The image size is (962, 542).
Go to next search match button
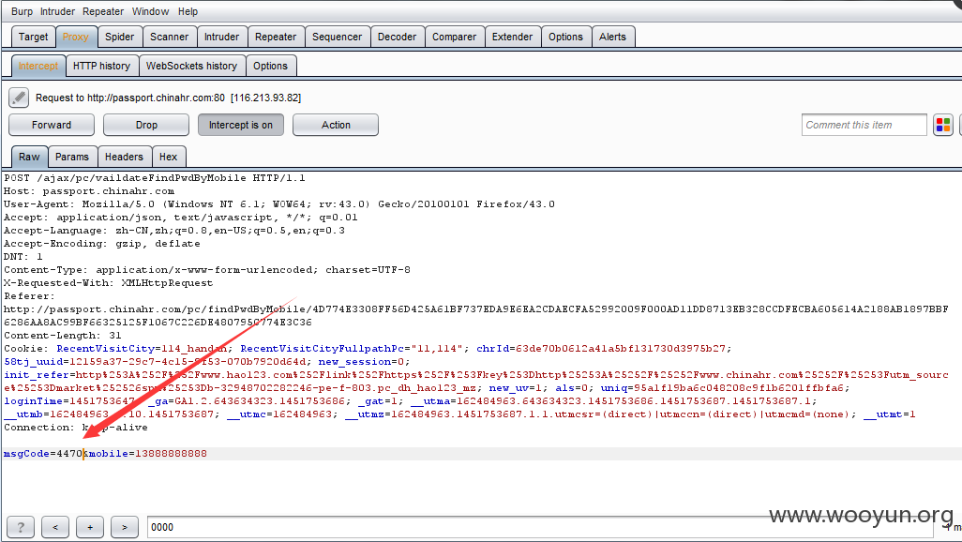point(125,527)
